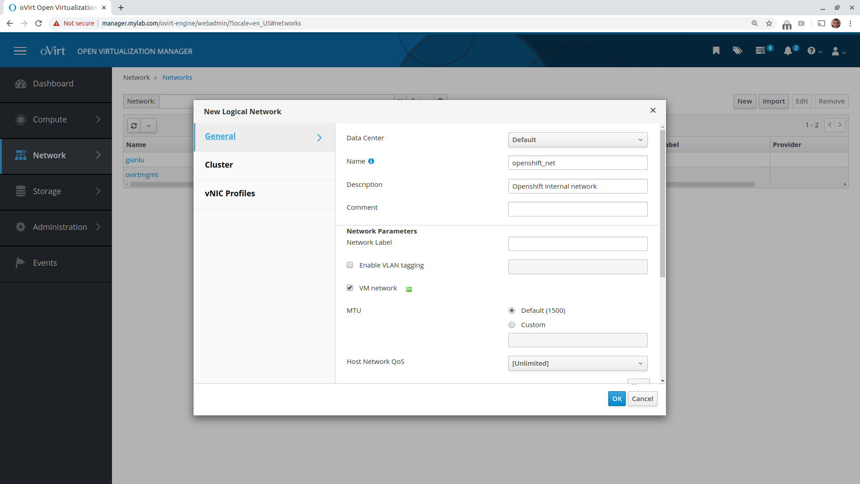Click the browser address bar URL
Image resolution: width=860 pixels, height=484 pixels.
coord(202,23)
